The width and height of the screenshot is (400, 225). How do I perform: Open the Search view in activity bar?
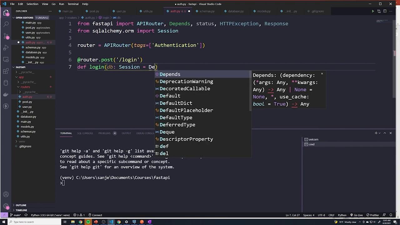click(6, 24)
